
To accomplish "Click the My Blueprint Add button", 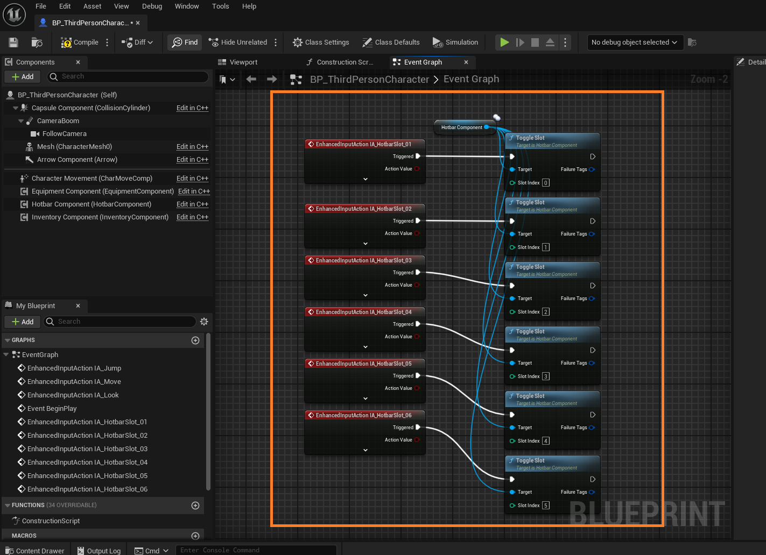I will point(23,322).
